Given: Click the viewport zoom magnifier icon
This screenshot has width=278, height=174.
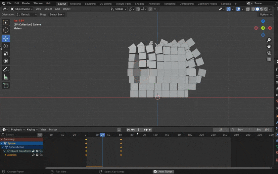Looking at the screenshot, I should click(x=269, y=40).
